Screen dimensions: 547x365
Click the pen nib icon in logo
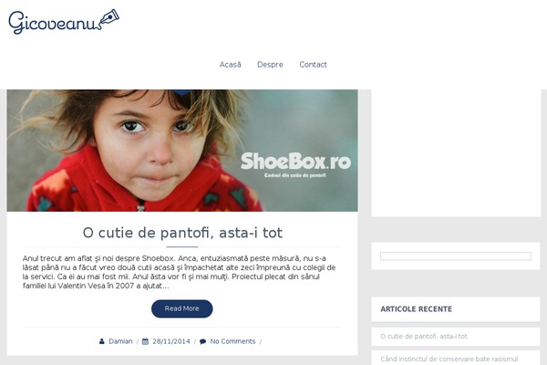click(x=110, y=17)
